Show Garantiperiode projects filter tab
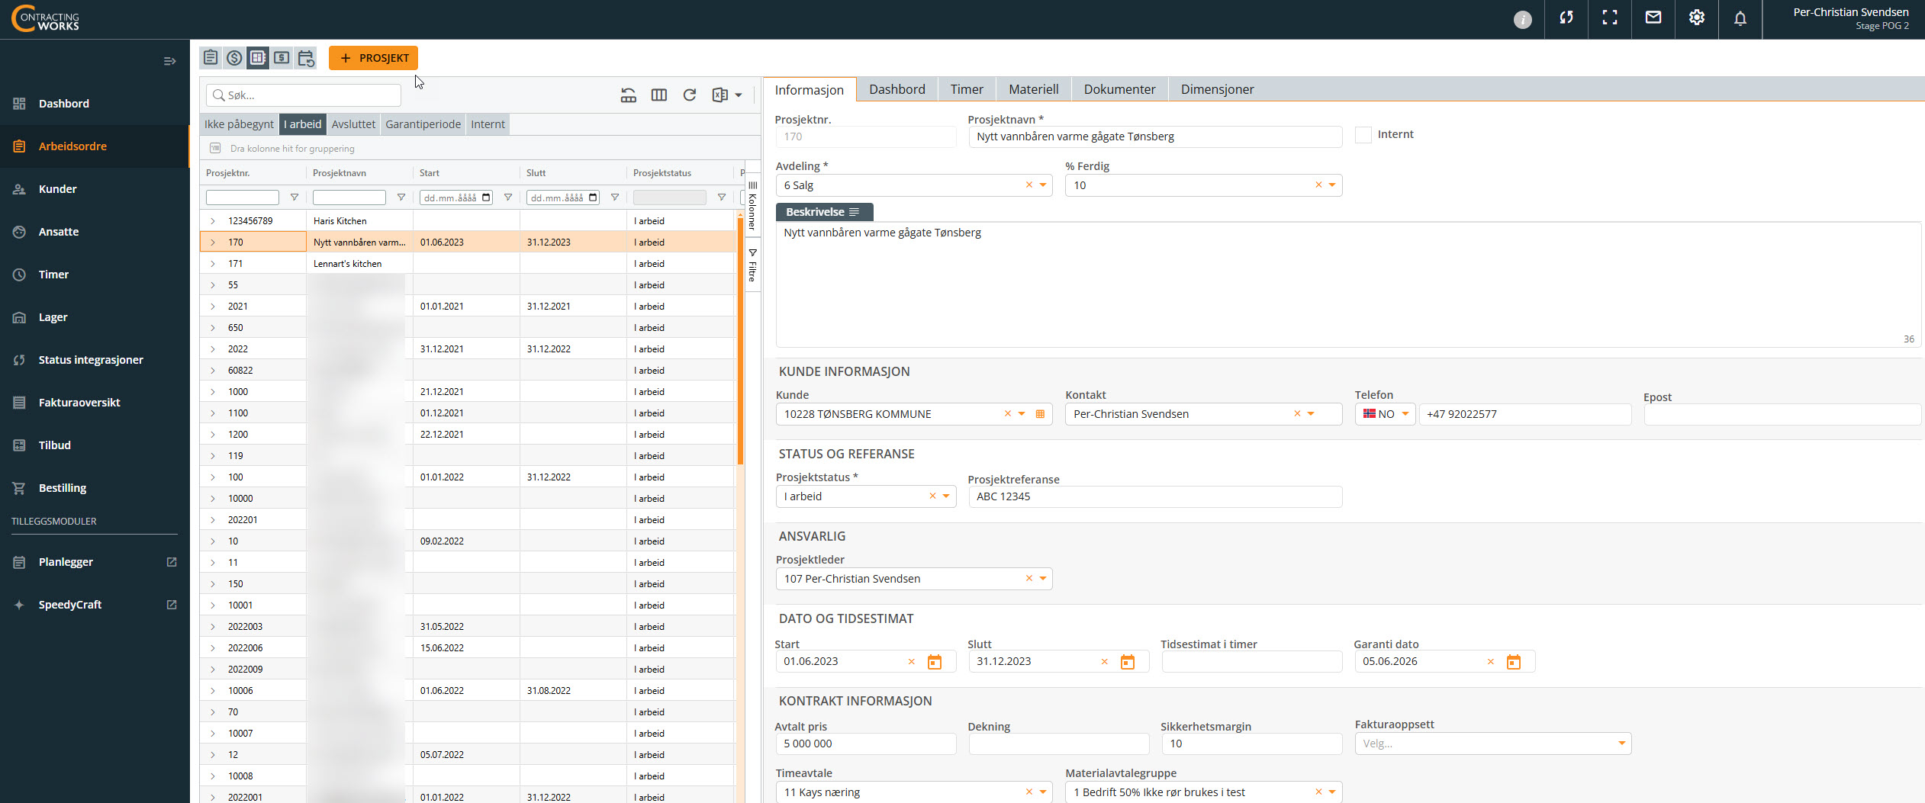The image size is (1925, 803). click(423, 124)
